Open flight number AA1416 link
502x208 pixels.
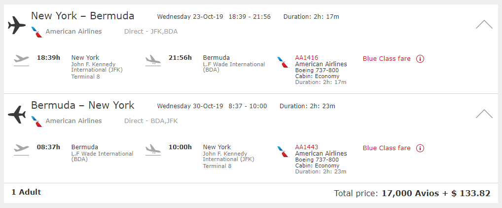pos(306,58)
